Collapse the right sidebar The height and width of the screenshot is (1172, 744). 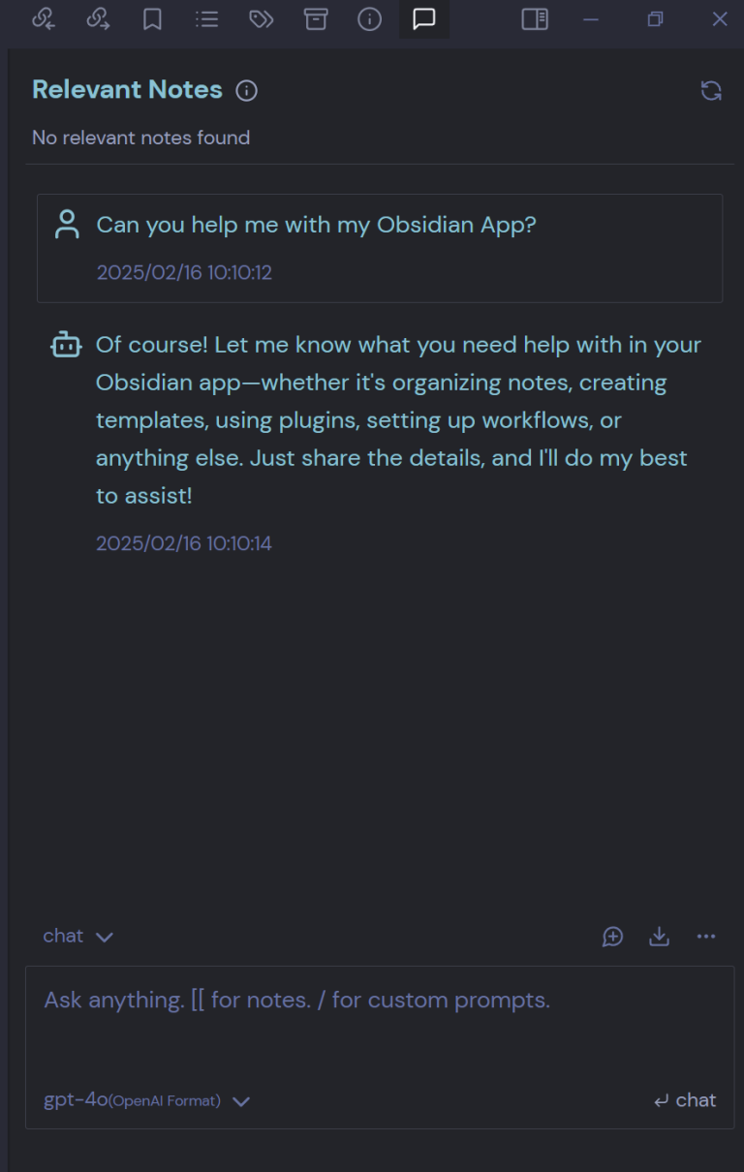tap(535, 18)
